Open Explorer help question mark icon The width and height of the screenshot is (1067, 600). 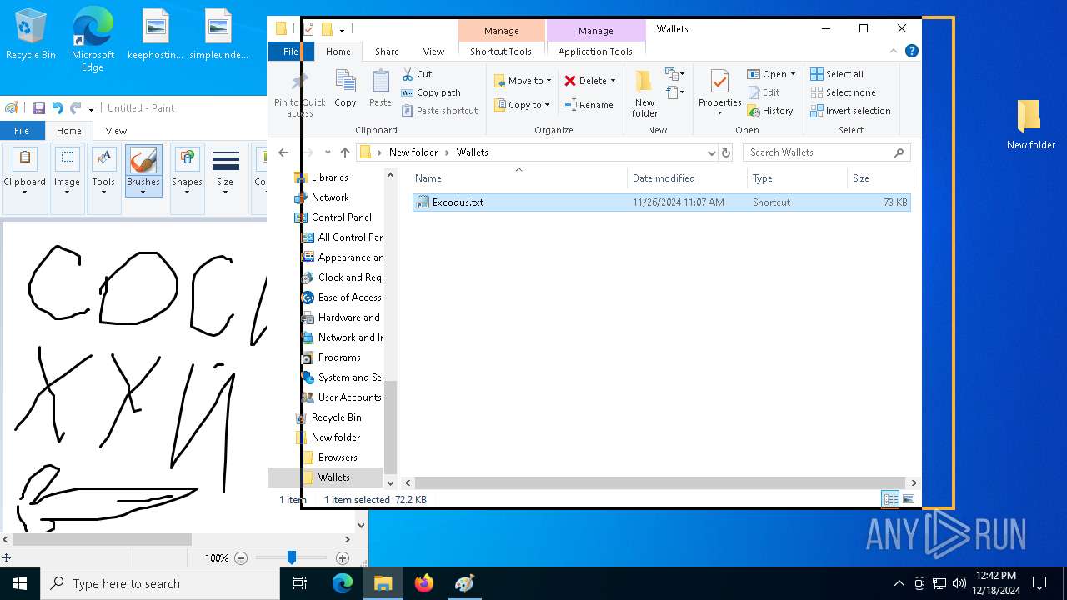tap(911, 51)
